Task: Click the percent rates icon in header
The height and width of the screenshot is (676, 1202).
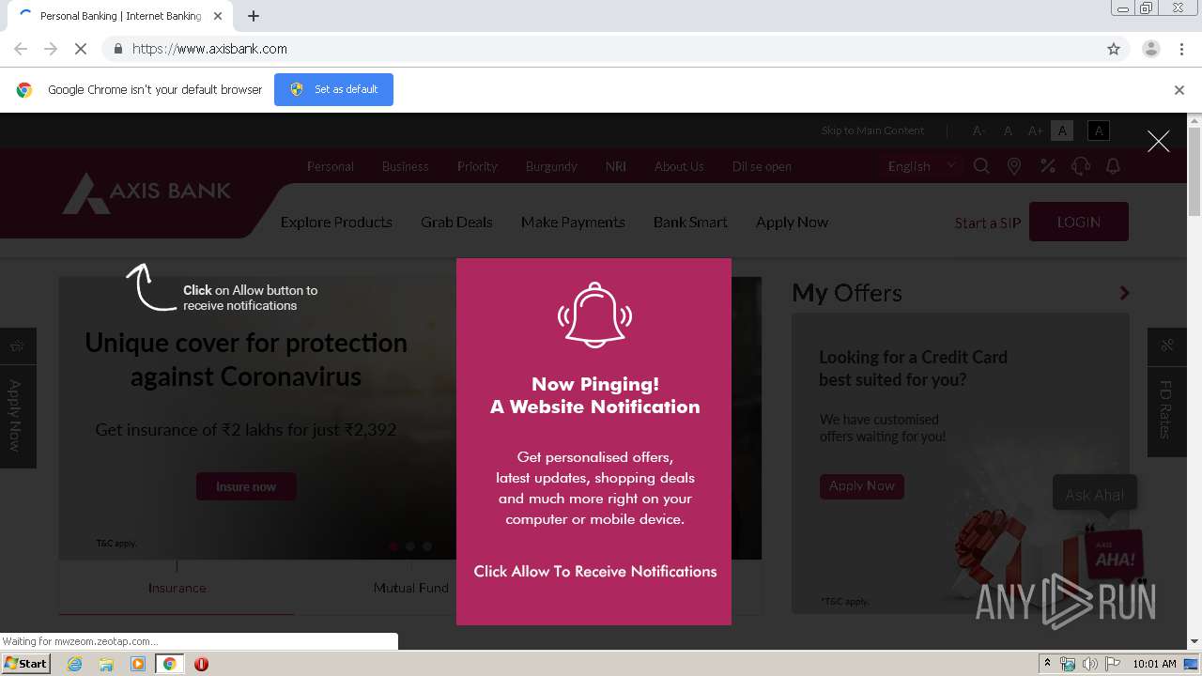Action: 1047,166
